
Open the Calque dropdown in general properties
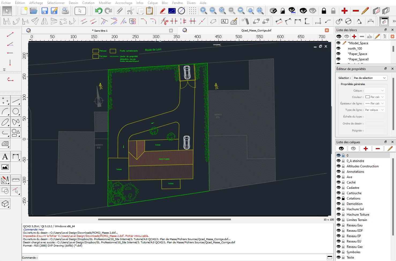pyautogui.click(x=375, y=90)
